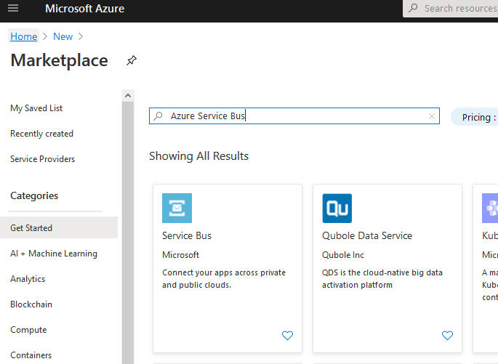Image resolution: width=498 pixels, height=364 pixels.
Task: Open the partially visible Kubernetes service icon
Action: pos(490,209)
